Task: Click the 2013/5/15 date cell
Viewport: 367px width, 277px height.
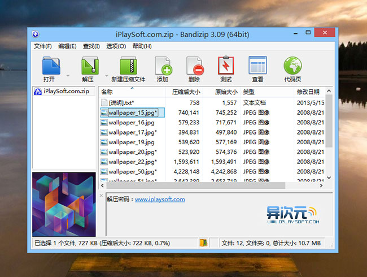Action: tap(311, 103)
